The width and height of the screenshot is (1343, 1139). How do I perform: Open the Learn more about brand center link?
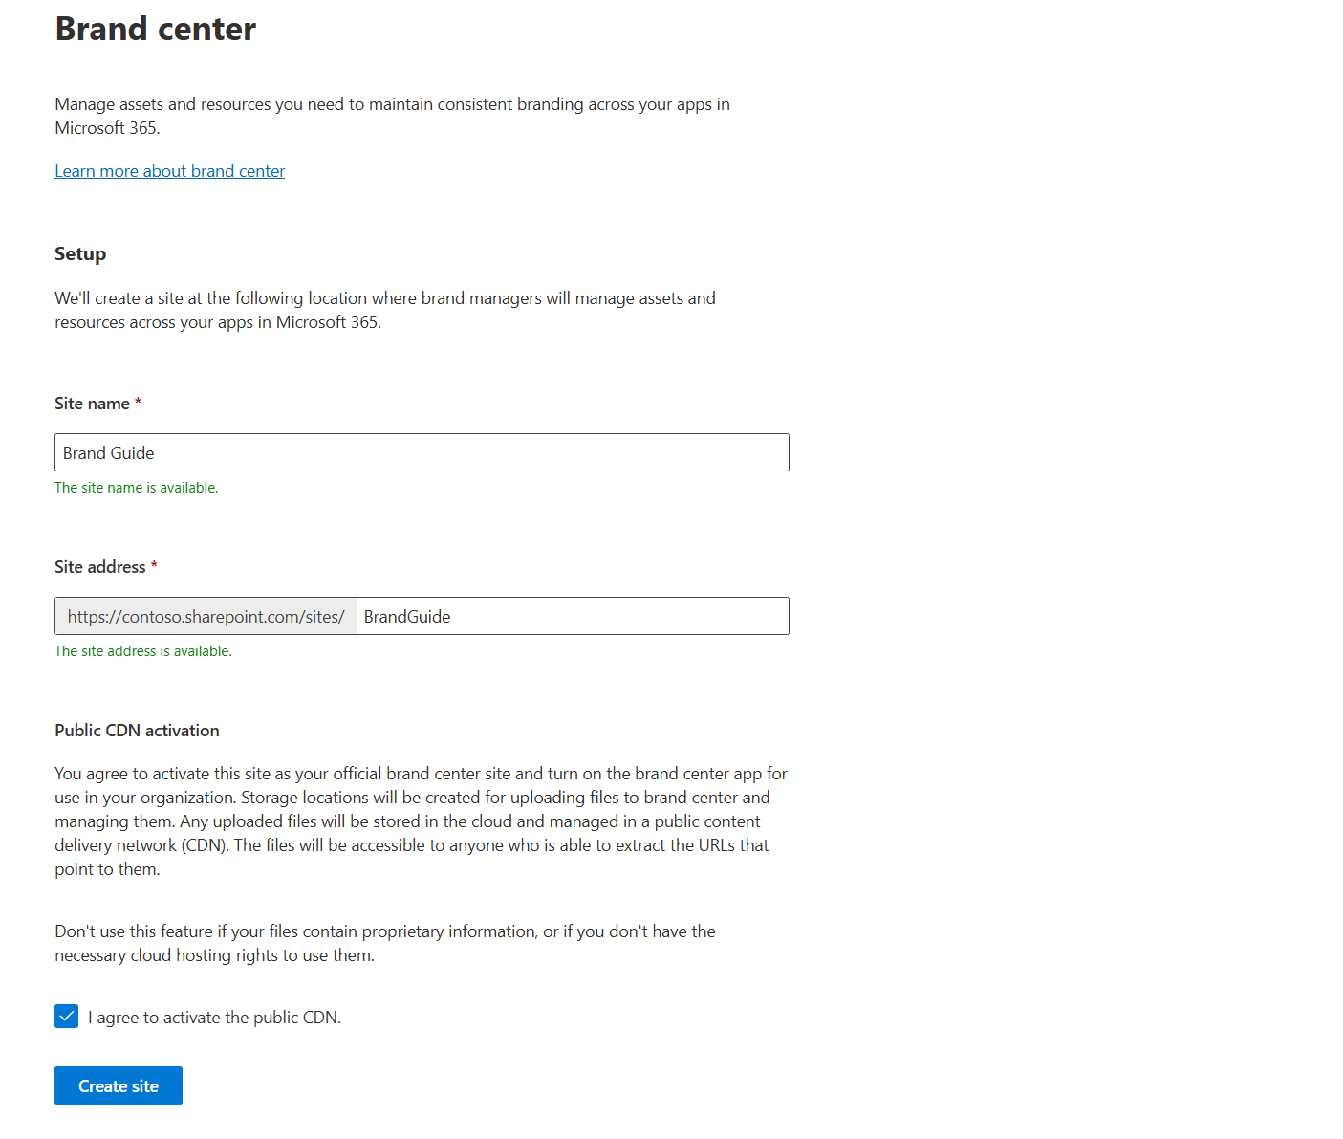(x=169, y=171)
